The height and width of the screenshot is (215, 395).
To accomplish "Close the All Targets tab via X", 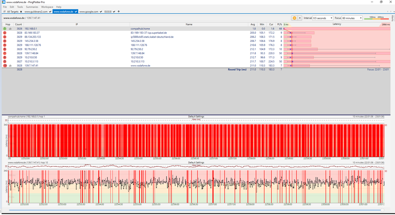I will point(21,12).
